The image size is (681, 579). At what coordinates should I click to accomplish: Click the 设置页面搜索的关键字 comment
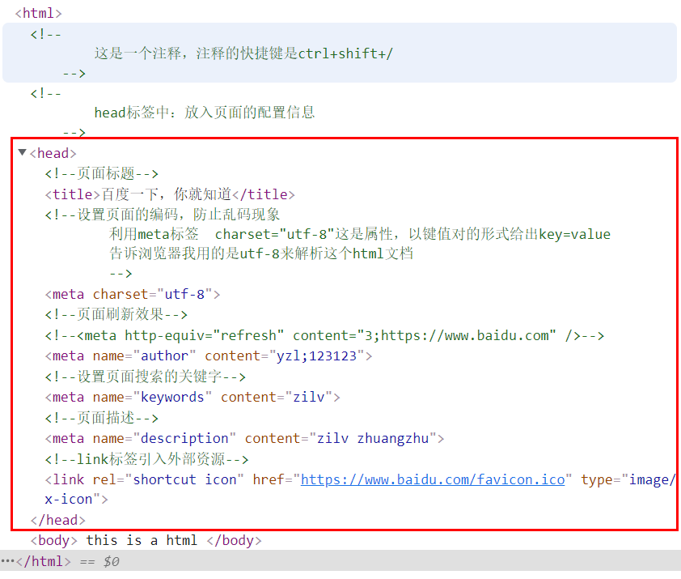coord(145,377)
